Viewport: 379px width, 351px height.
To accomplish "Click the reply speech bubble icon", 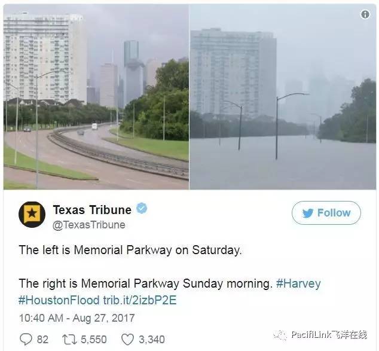I will coord(26,339).
